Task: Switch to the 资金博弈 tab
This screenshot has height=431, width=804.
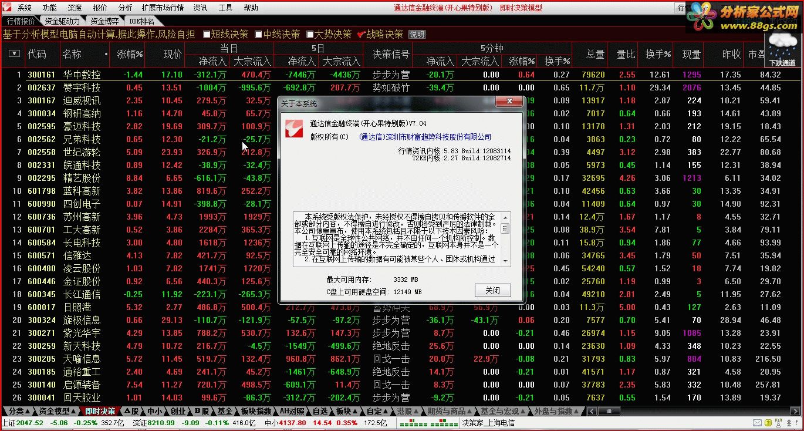Action: [x=104, y=21]
